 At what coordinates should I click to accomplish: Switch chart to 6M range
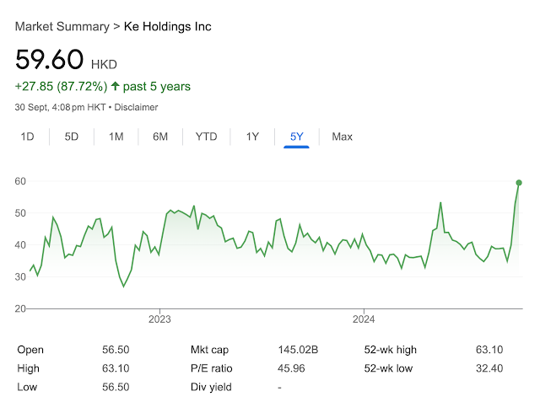[160, 137]
